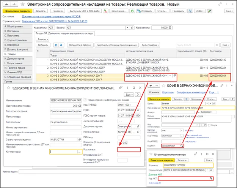Click Провести и закрыть button
The height and width of the screenshot is (188, 237).
click(17, 11)
